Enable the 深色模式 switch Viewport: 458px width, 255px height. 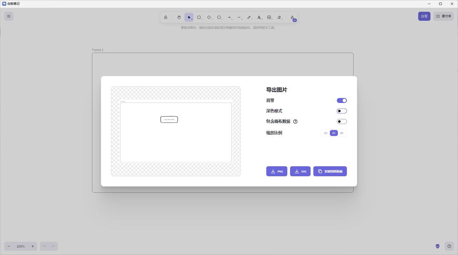342,111
